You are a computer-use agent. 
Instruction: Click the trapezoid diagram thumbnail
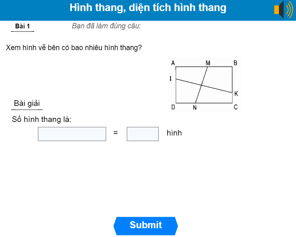(x=205, y=84)
